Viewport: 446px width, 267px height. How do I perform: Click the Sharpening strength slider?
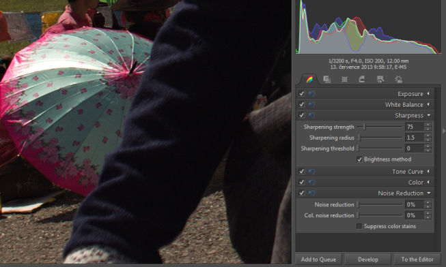click(380, 127)
